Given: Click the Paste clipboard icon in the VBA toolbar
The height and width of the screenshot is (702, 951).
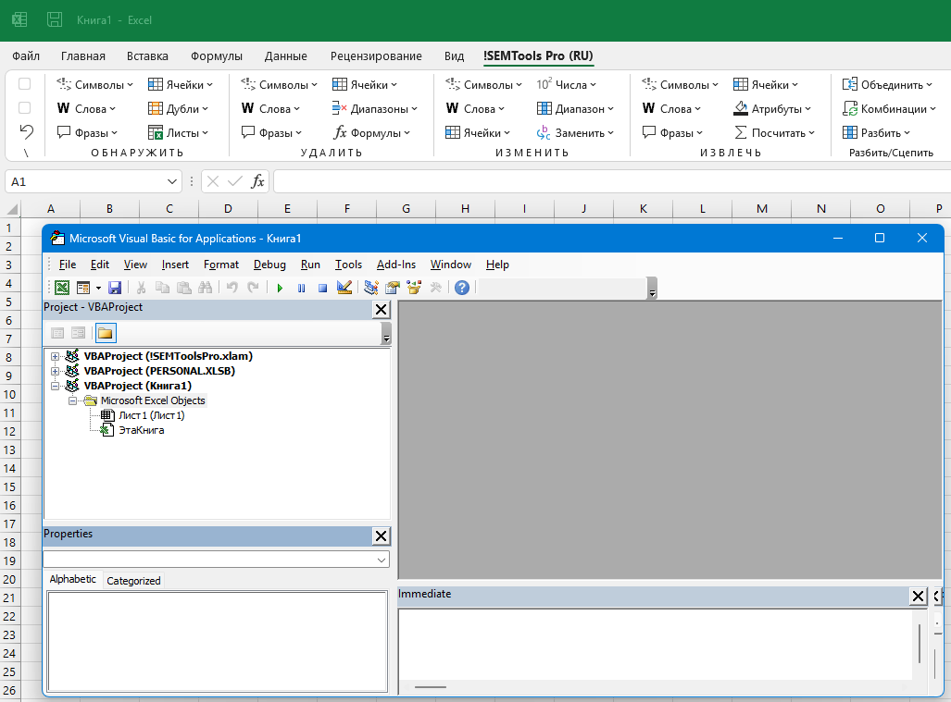Looking at the screenshot, I should [x=183, y=288].
